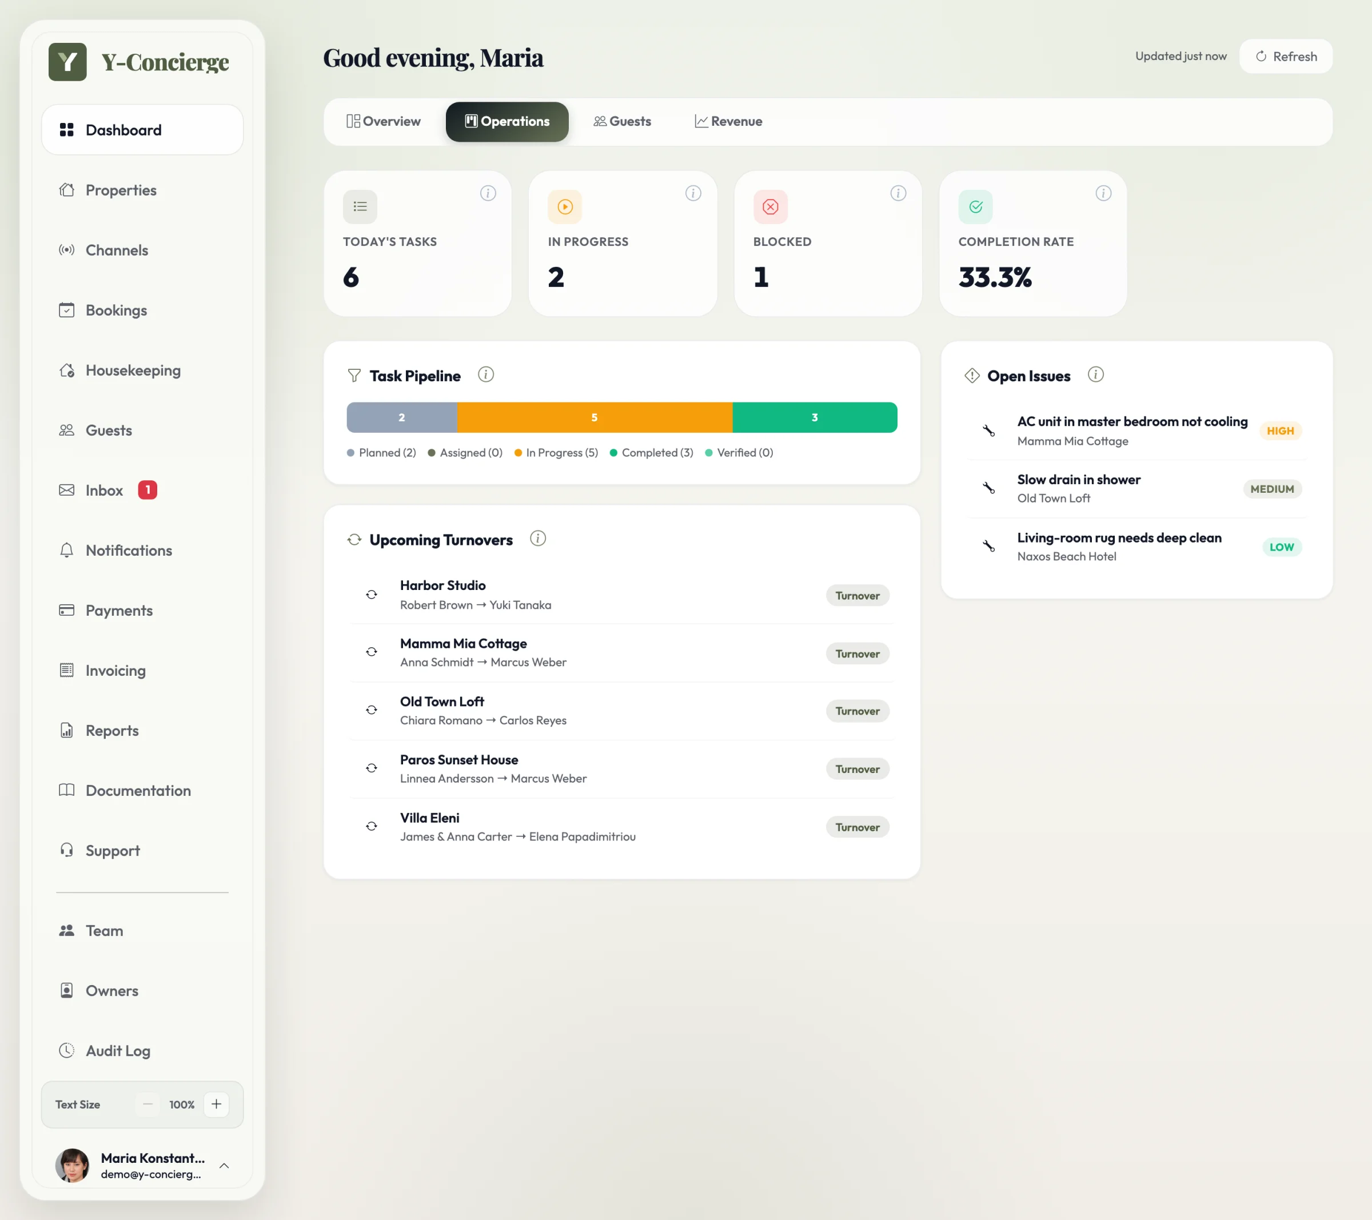The width and height of the screenshot is (1372, 1220).
Task: Click the Reports chart file icon
Action: (x=66, y=730)
